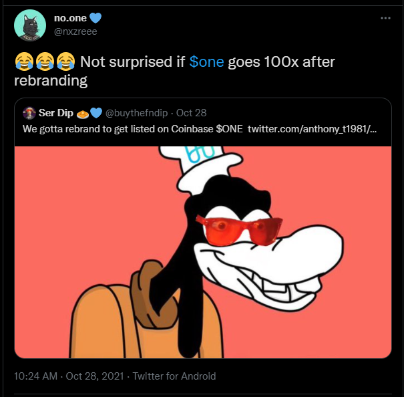Click the blue heart beside Ser Dip
Viewport: 404px width, 397px height.
95,112
